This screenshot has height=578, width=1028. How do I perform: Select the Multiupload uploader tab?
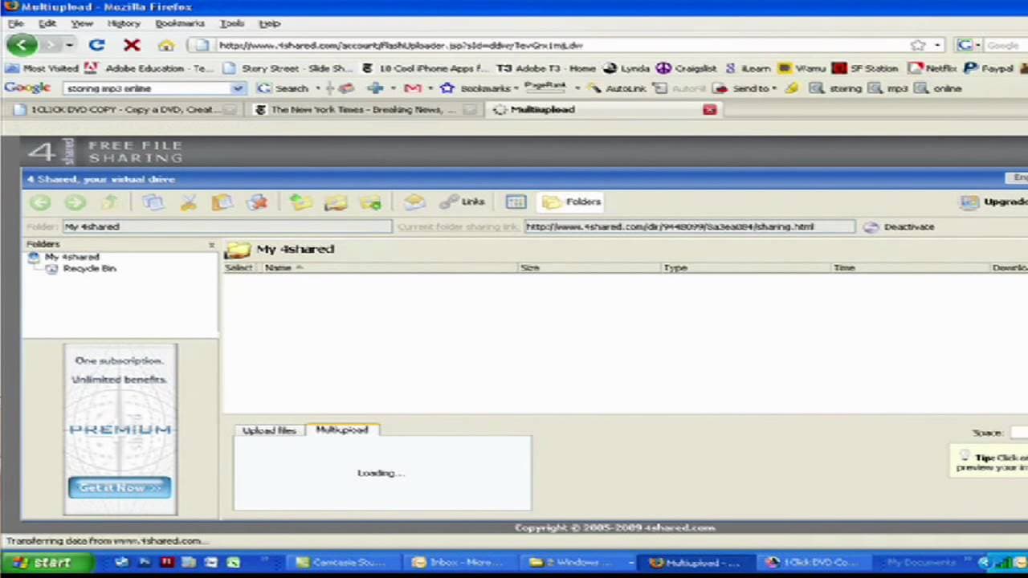click(342, 430)
